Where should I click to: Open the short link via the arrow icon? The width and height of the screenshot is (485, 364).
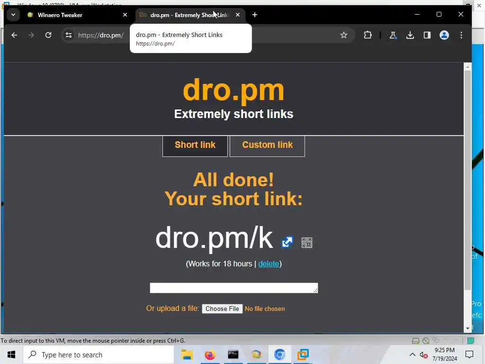point(287,242)
